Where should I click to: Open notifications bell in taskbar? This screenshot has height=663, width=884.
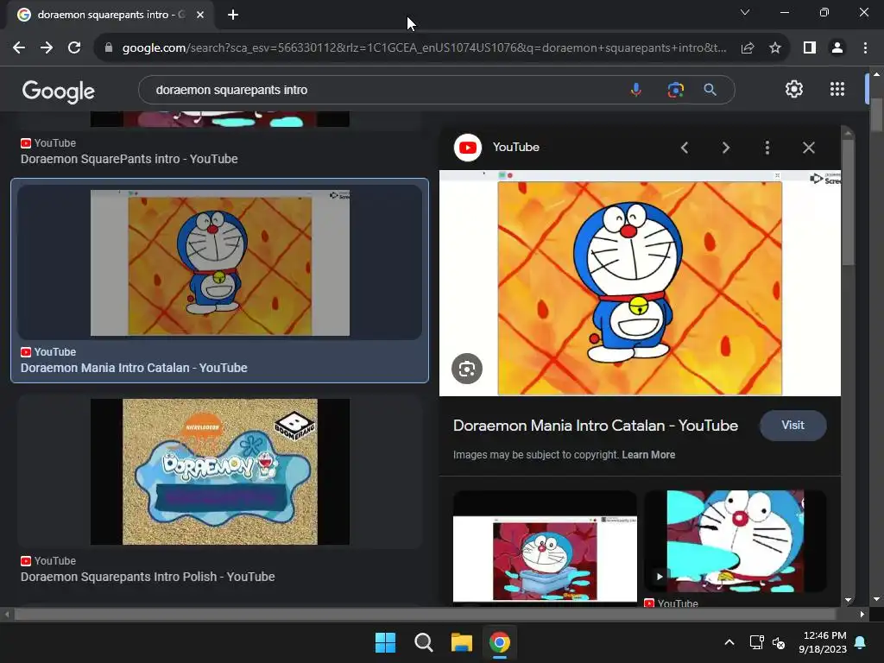861,642
